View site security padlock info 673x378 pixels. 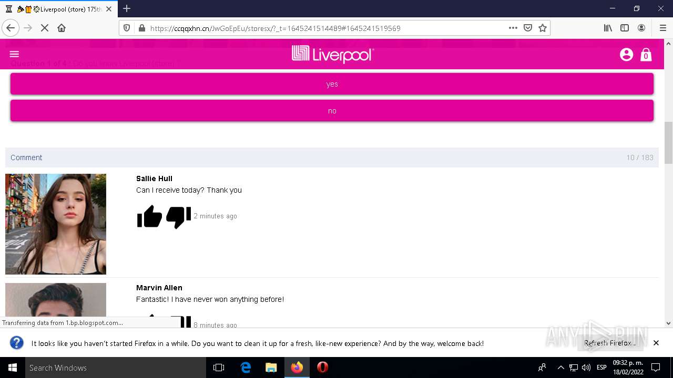[141, 28]
